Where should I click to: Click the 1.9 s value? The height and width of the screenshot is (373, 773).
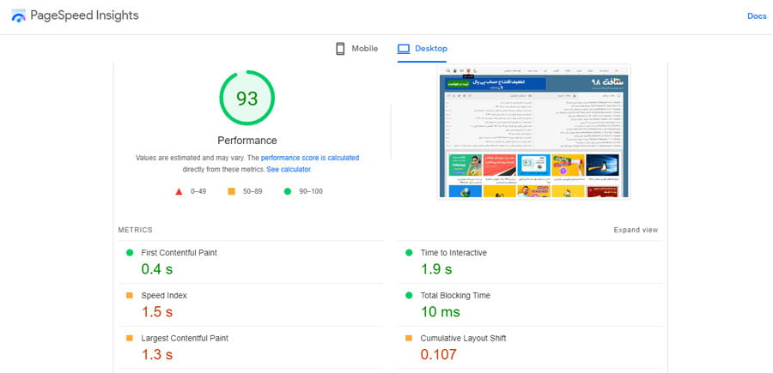click(x=436, y=269)
